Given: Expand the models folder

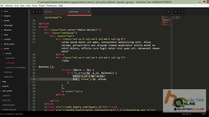Looking at the screenshot, I should 7,39.
